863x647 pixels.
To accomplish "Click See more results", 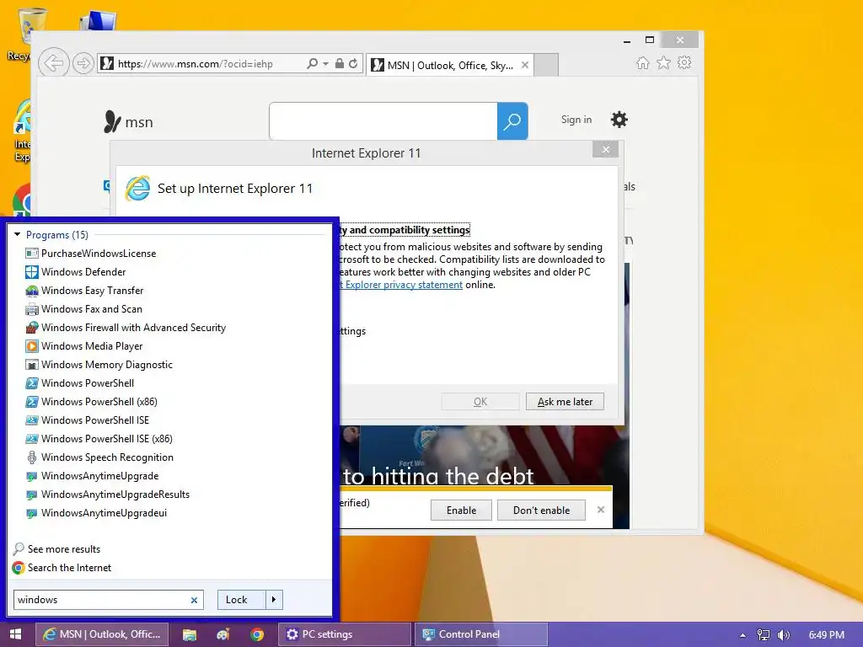I will 64,549.
